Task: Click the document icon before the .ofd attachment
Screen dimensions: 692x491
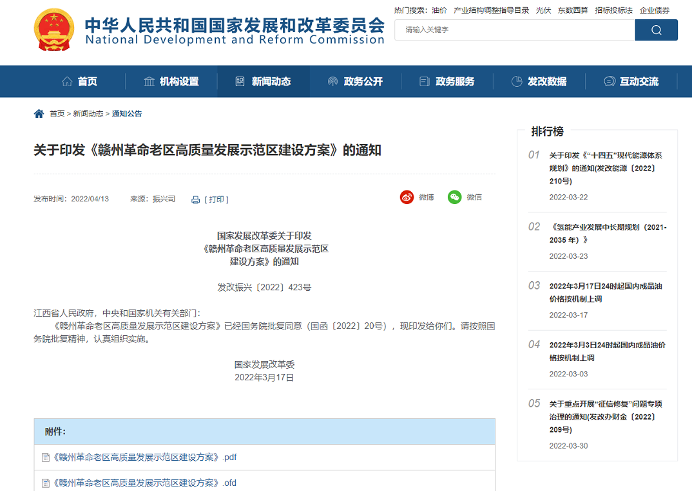Action: (44, 483)
